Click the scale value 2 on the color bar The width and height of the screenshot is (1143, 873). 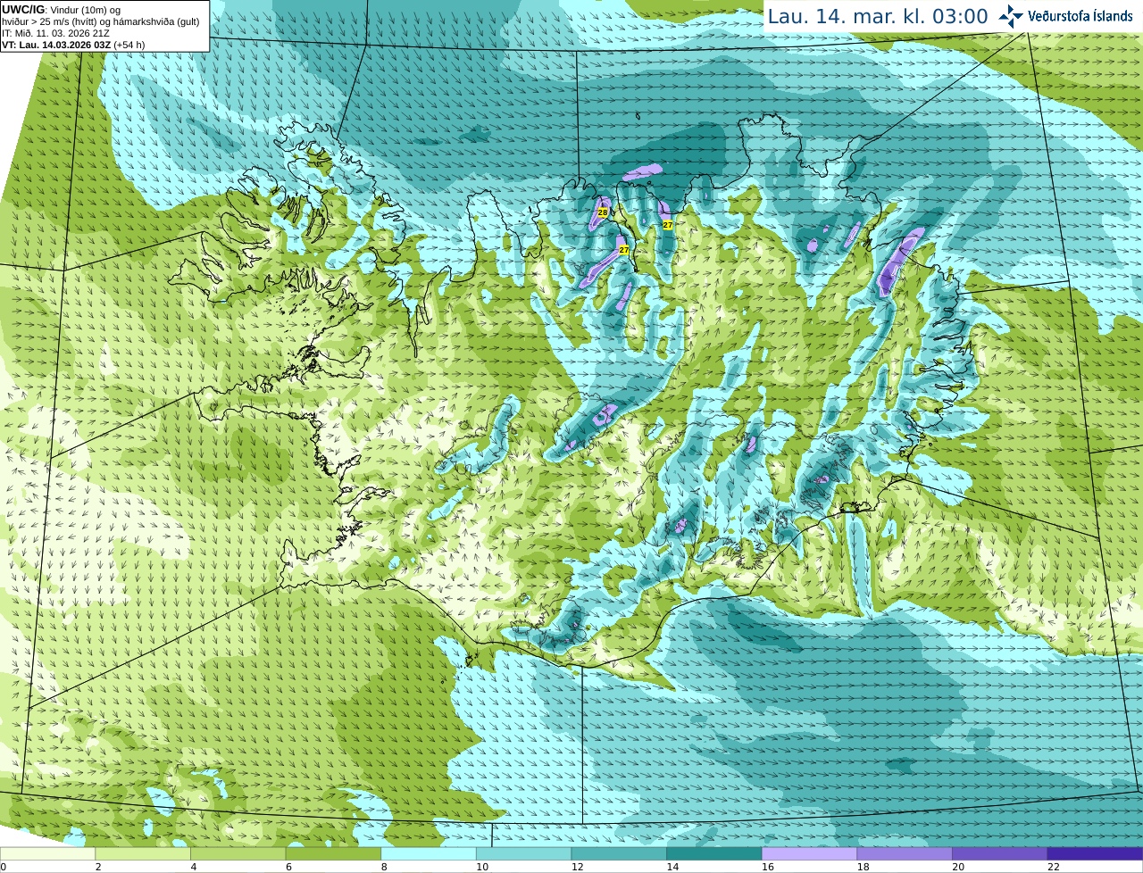[98, 867]
